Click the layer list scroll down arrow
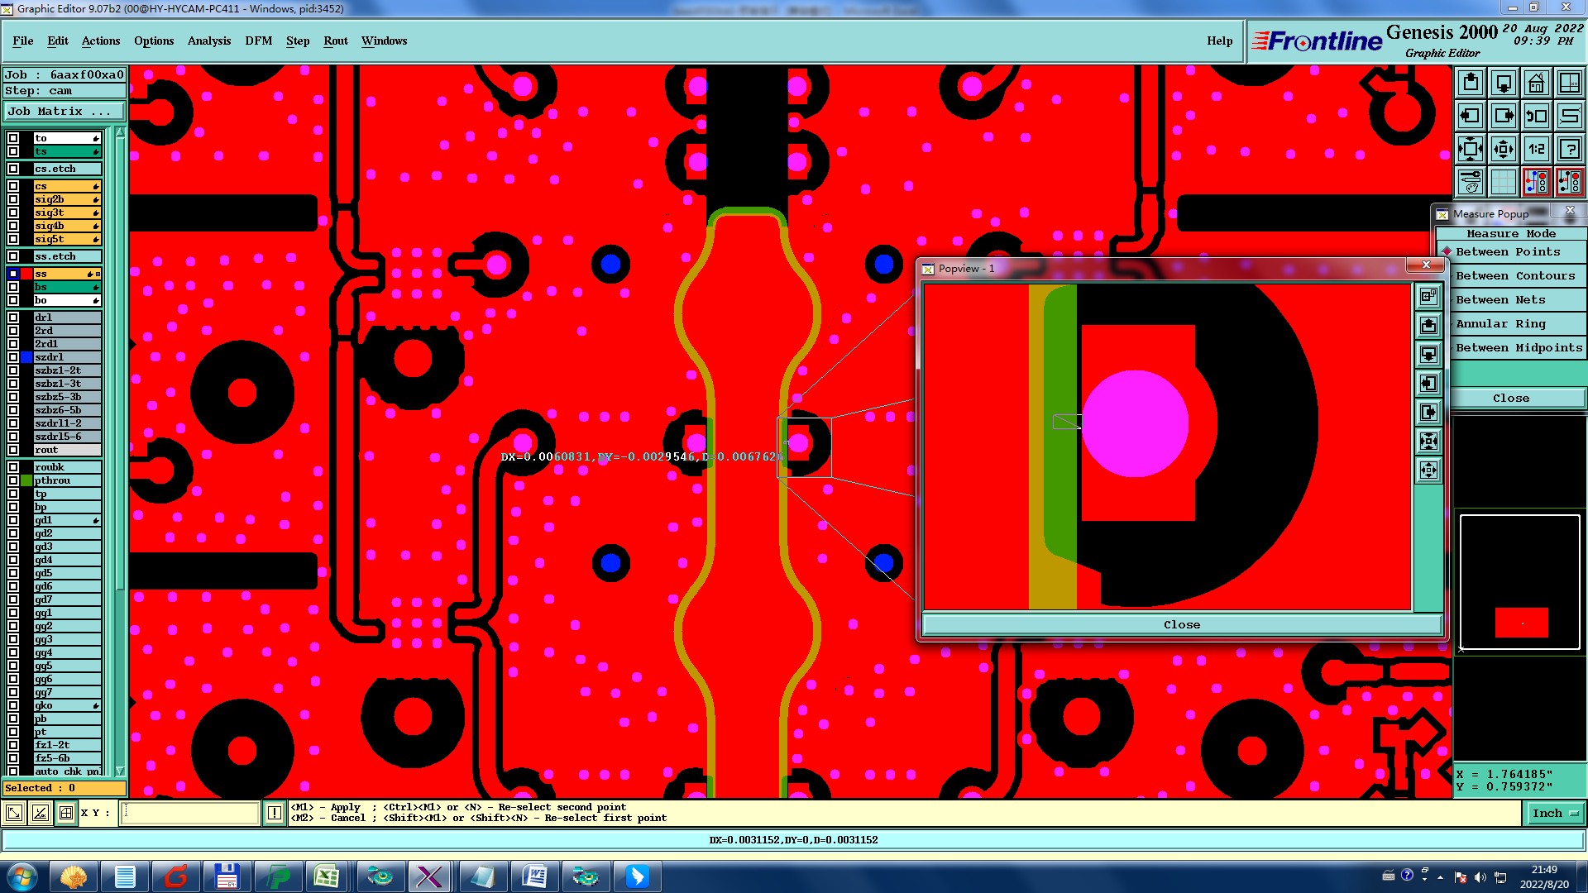This screenshot has width=1588, height=893. pos(120,771)
